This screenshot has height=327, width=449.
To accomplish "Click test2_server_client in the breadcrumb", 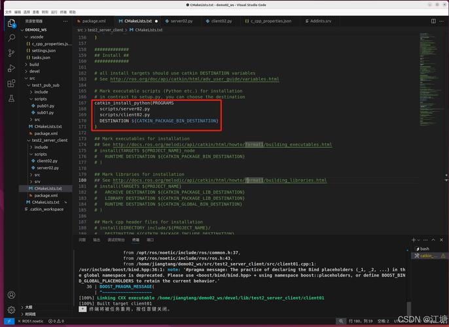I will [x=105, y=30].
